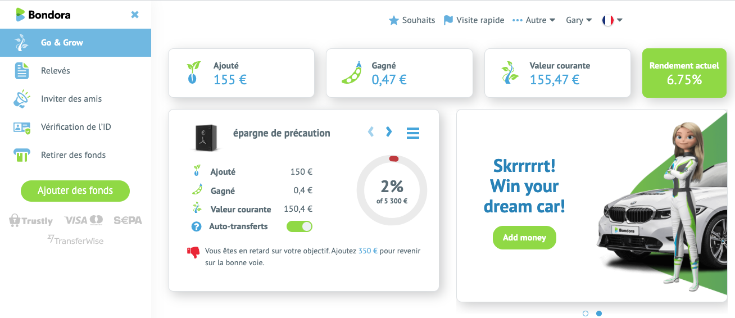This screenshot has height=318, width=735.
Task: Click the Ajouter des fonds button
Action: tap(75, 191)
